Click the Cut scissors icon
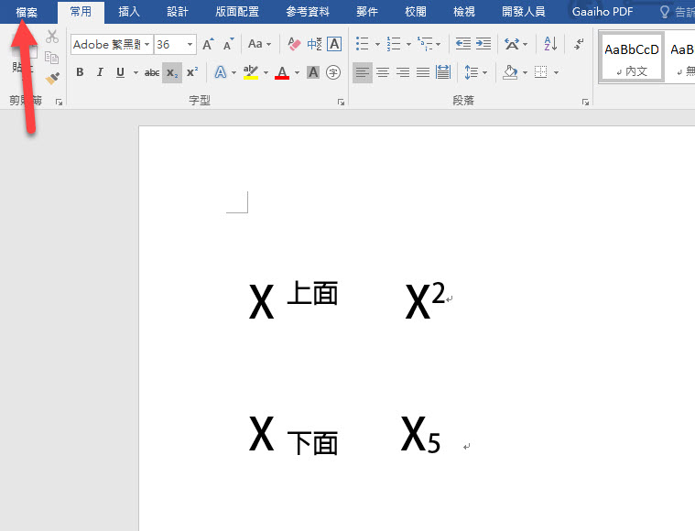 (x=52, y=37)
